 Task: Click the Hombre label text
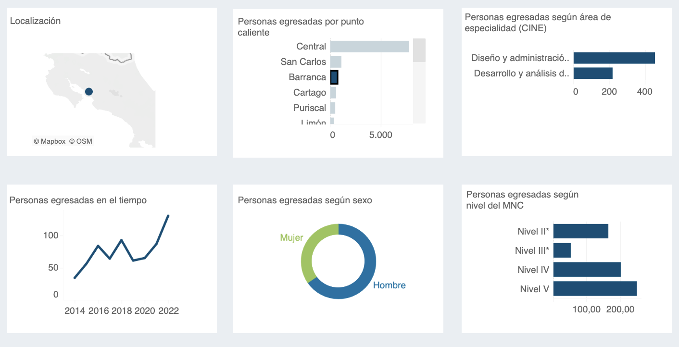[389, 285]
